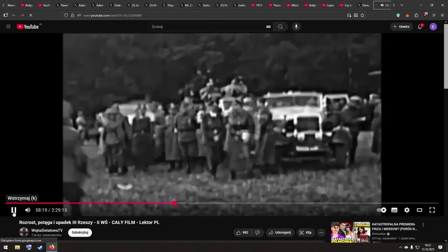Bookmark this page with the star

(x=362, y=15)
